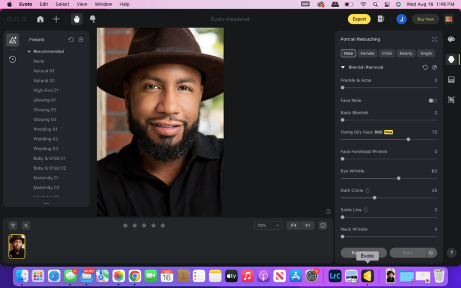
Task: Open the Color Adjustments palette panel
Action: [x=451, y=40]
